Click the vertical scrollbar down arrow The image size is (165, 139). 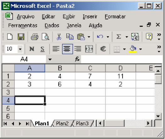coord(158,116)
